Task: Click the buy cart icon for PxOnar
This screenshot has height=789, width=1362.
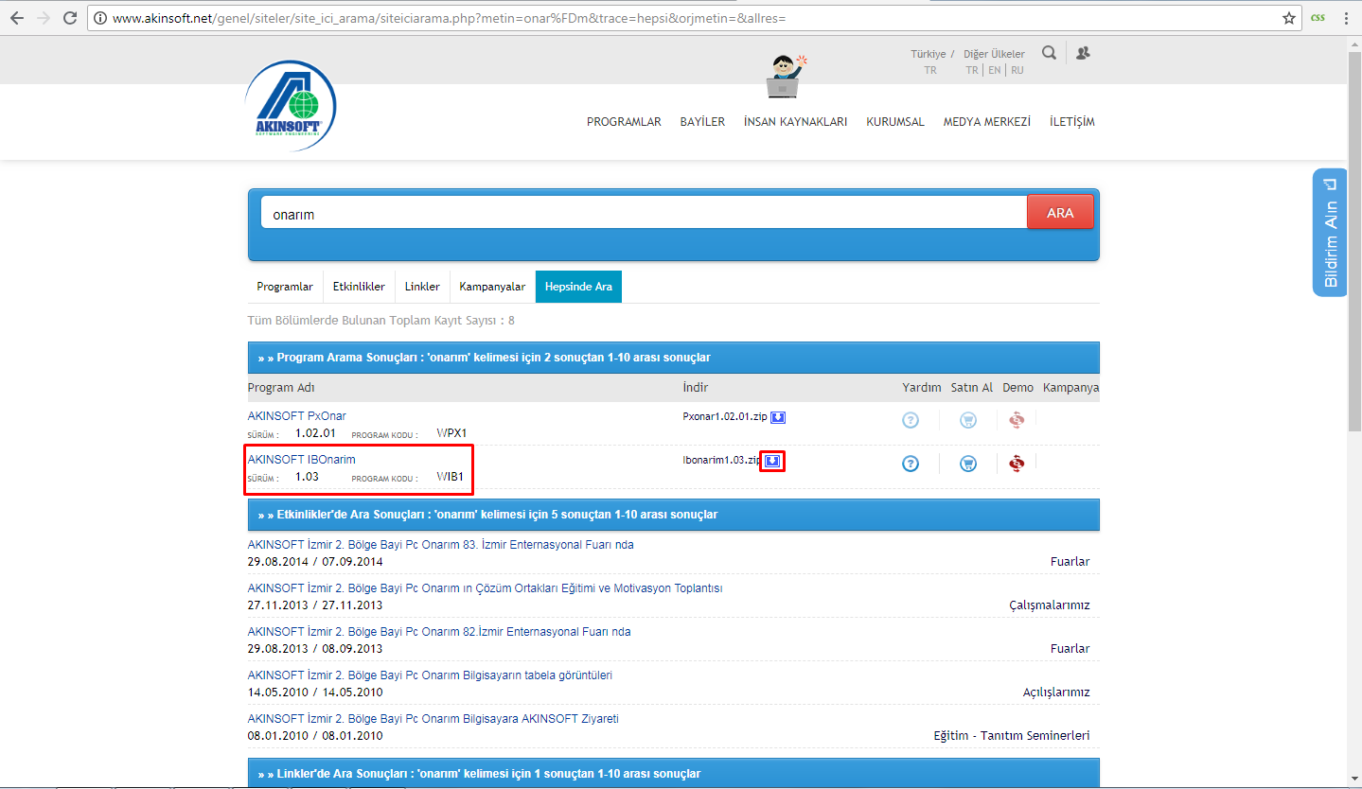Action: click(x=967, y=420)
